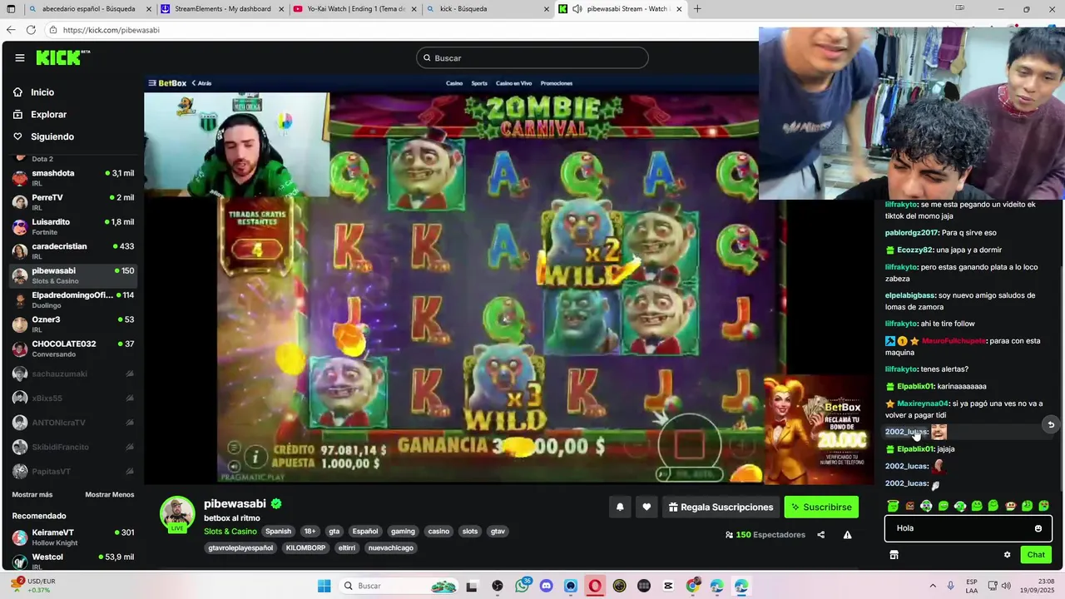Click Casino en Vivo in stream

click(x=513, y=83)
